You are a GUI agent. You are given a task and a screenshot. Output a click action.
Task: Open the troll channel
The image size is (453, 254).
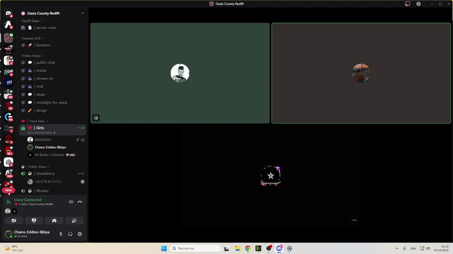click(53, 86)
